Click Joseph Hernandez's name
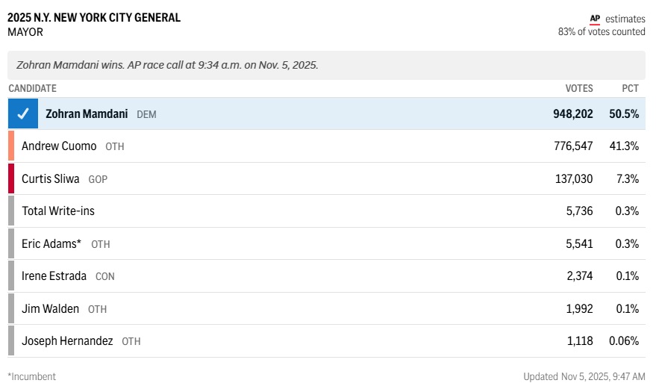Image resolution: width=656 pixels, height=392 pixels. 67,341
